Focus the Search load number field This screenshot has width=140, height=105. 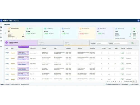pos(121,43)
